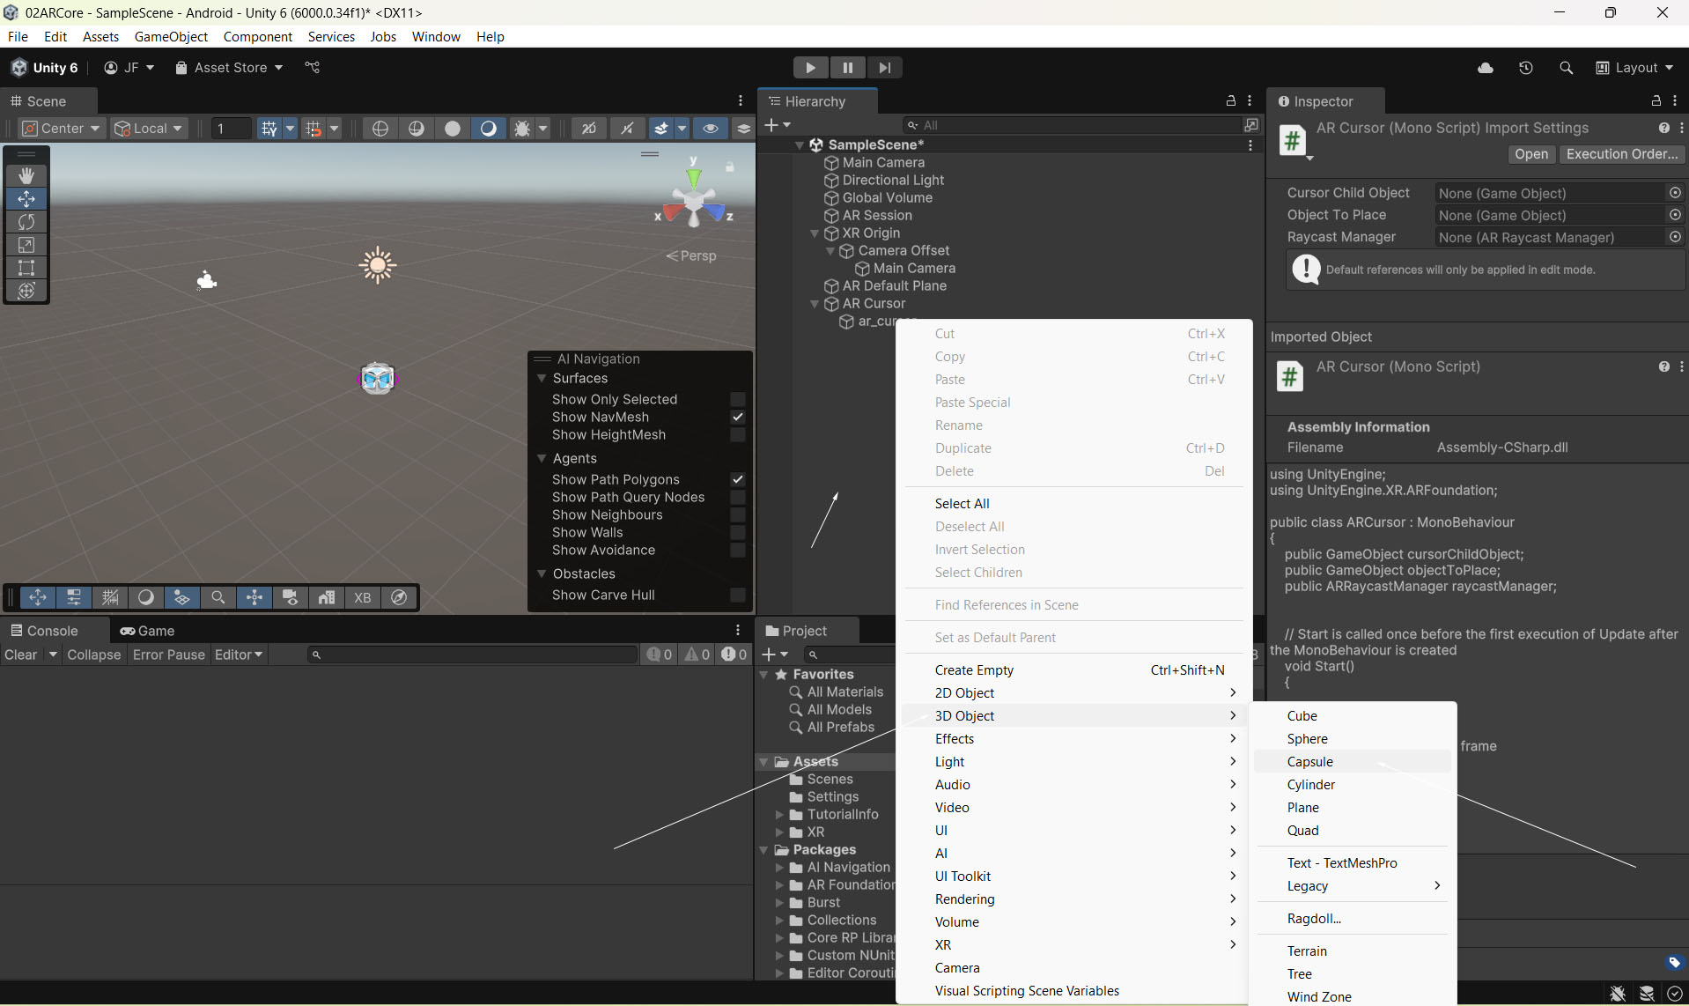The width and height of the screenshot is (1689, 1006).
Task: Select the Rotate tool in Scene view
Action: pos(26,222)
